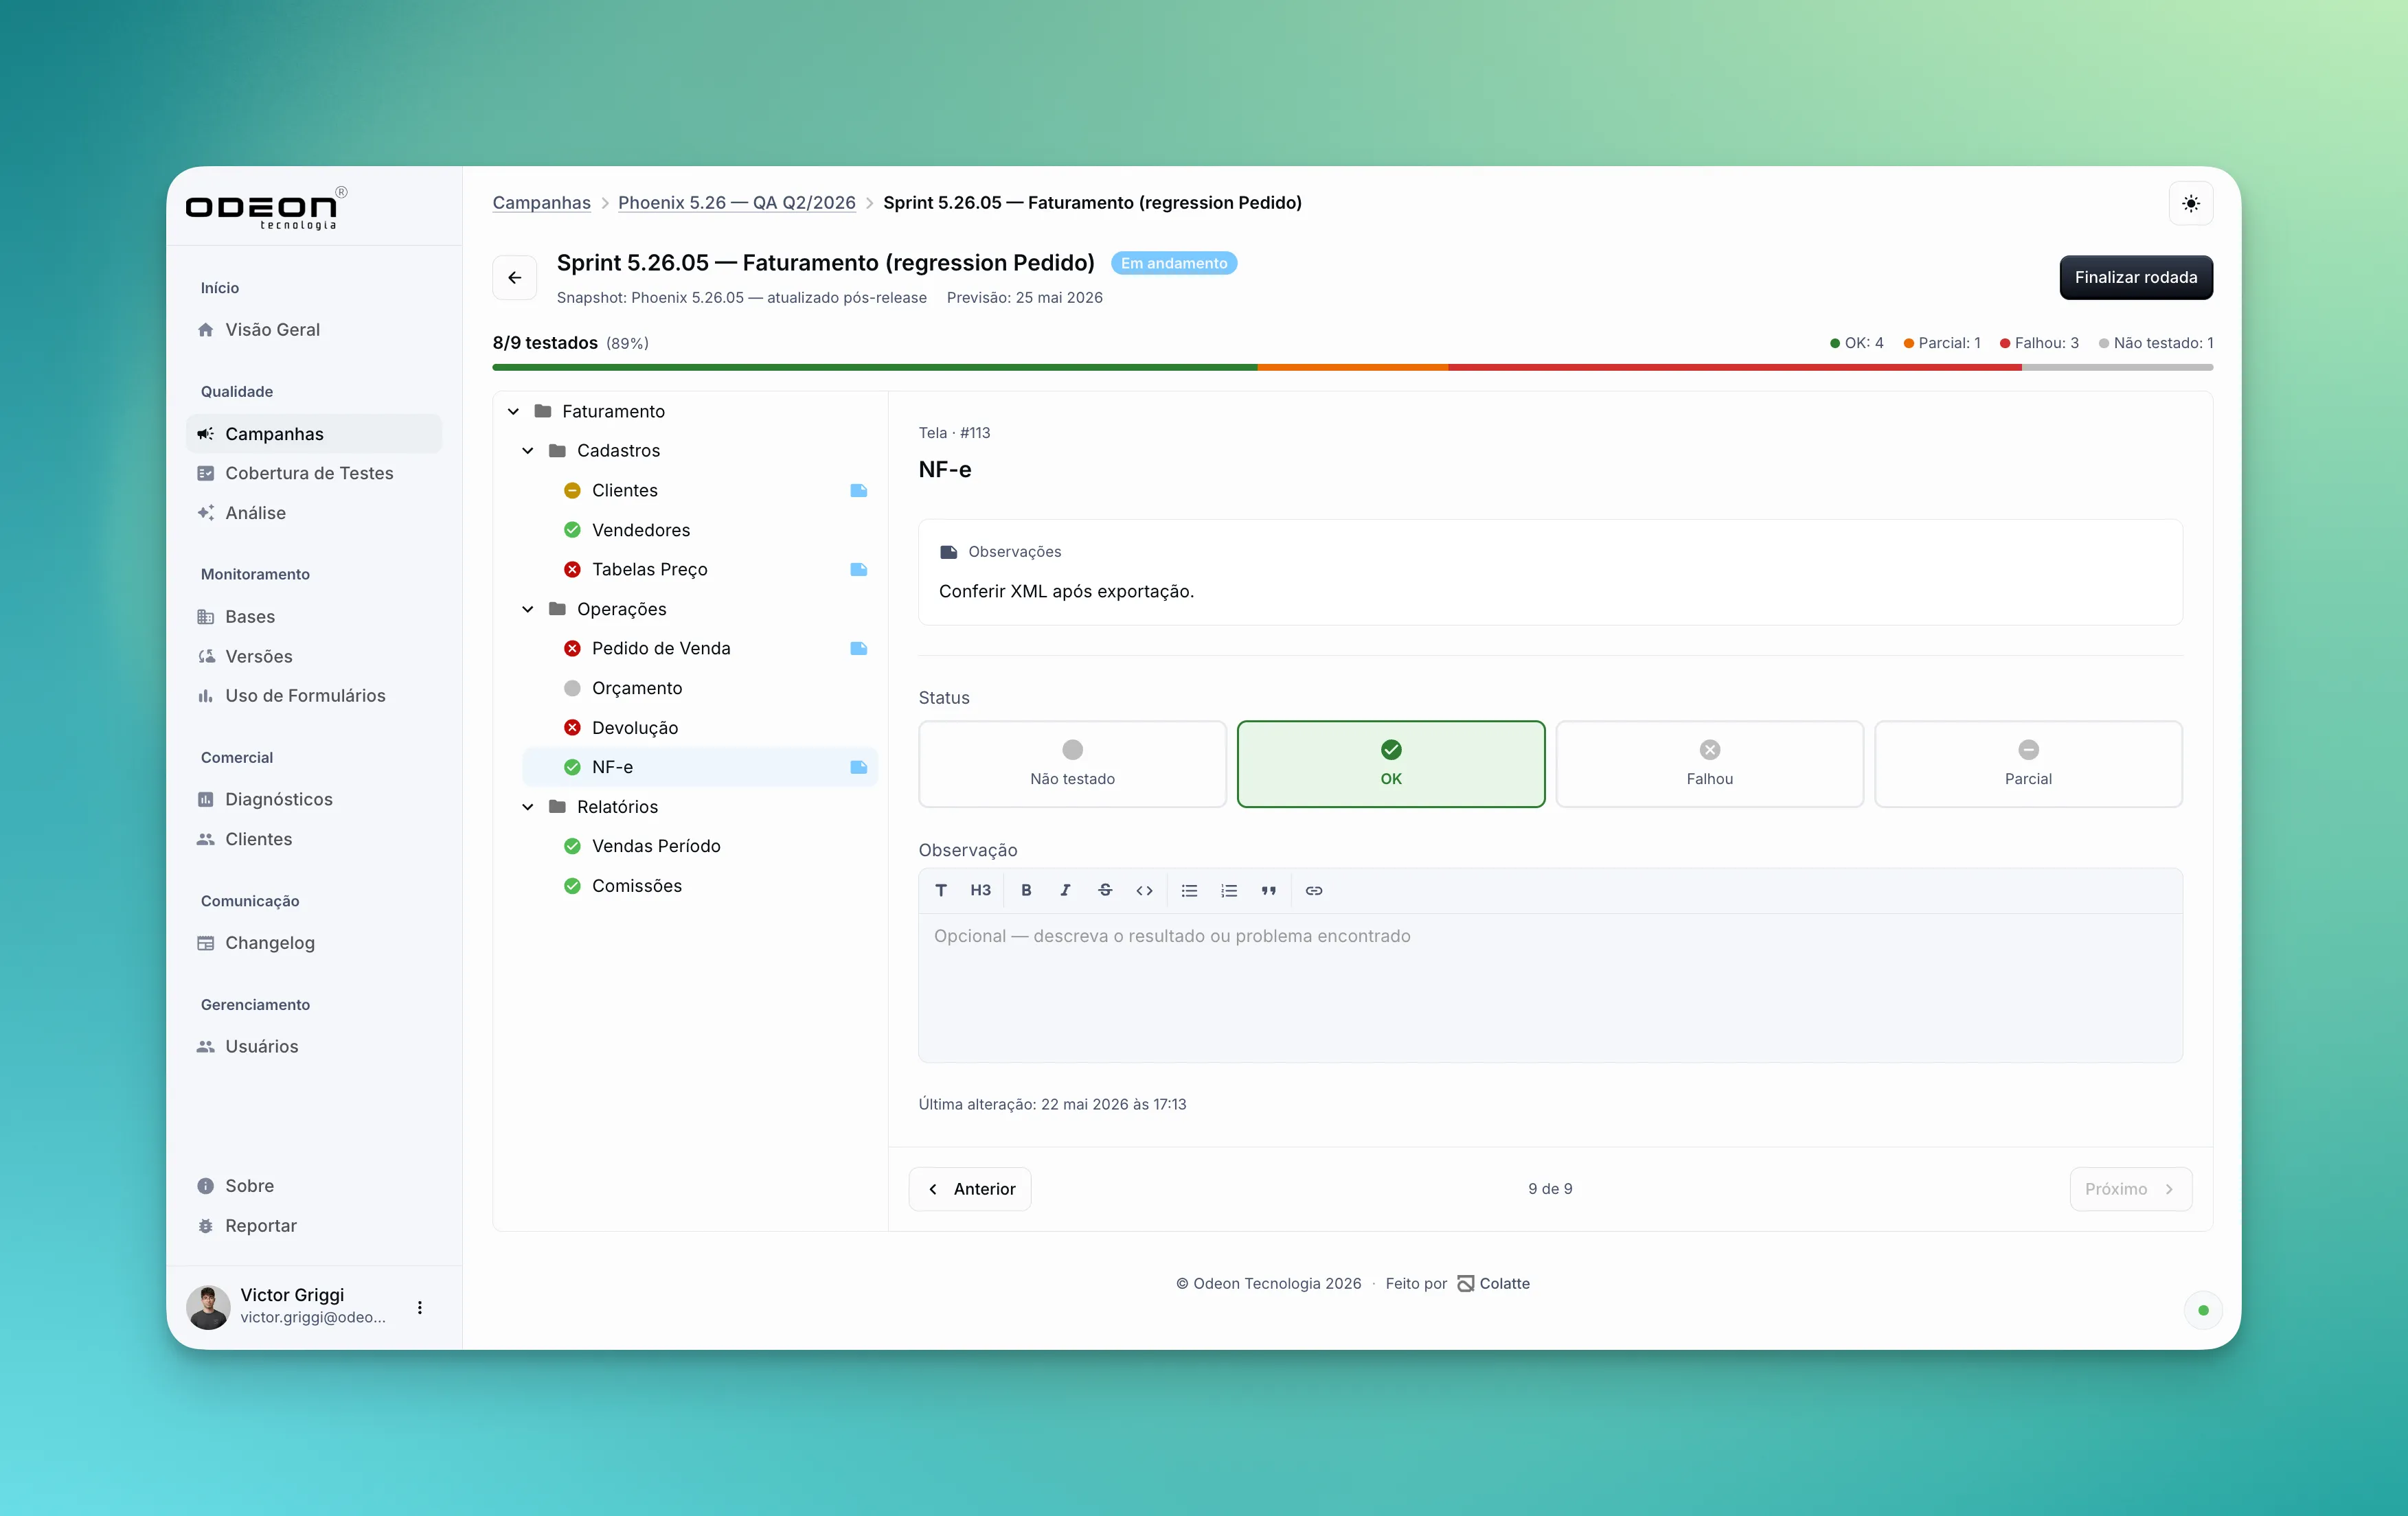The image size is (2408, 1516).
Task: Click the back arrow beside the sprint title
Action: (514, 278)
